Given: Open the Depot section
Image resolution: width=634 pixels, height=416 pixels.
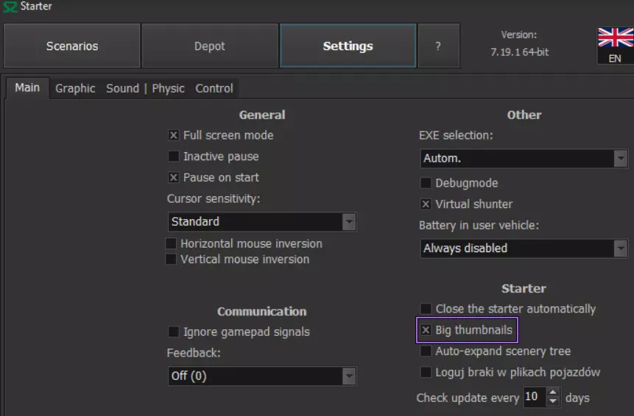Looking at the screenshot, I should (x=210, y=46).
